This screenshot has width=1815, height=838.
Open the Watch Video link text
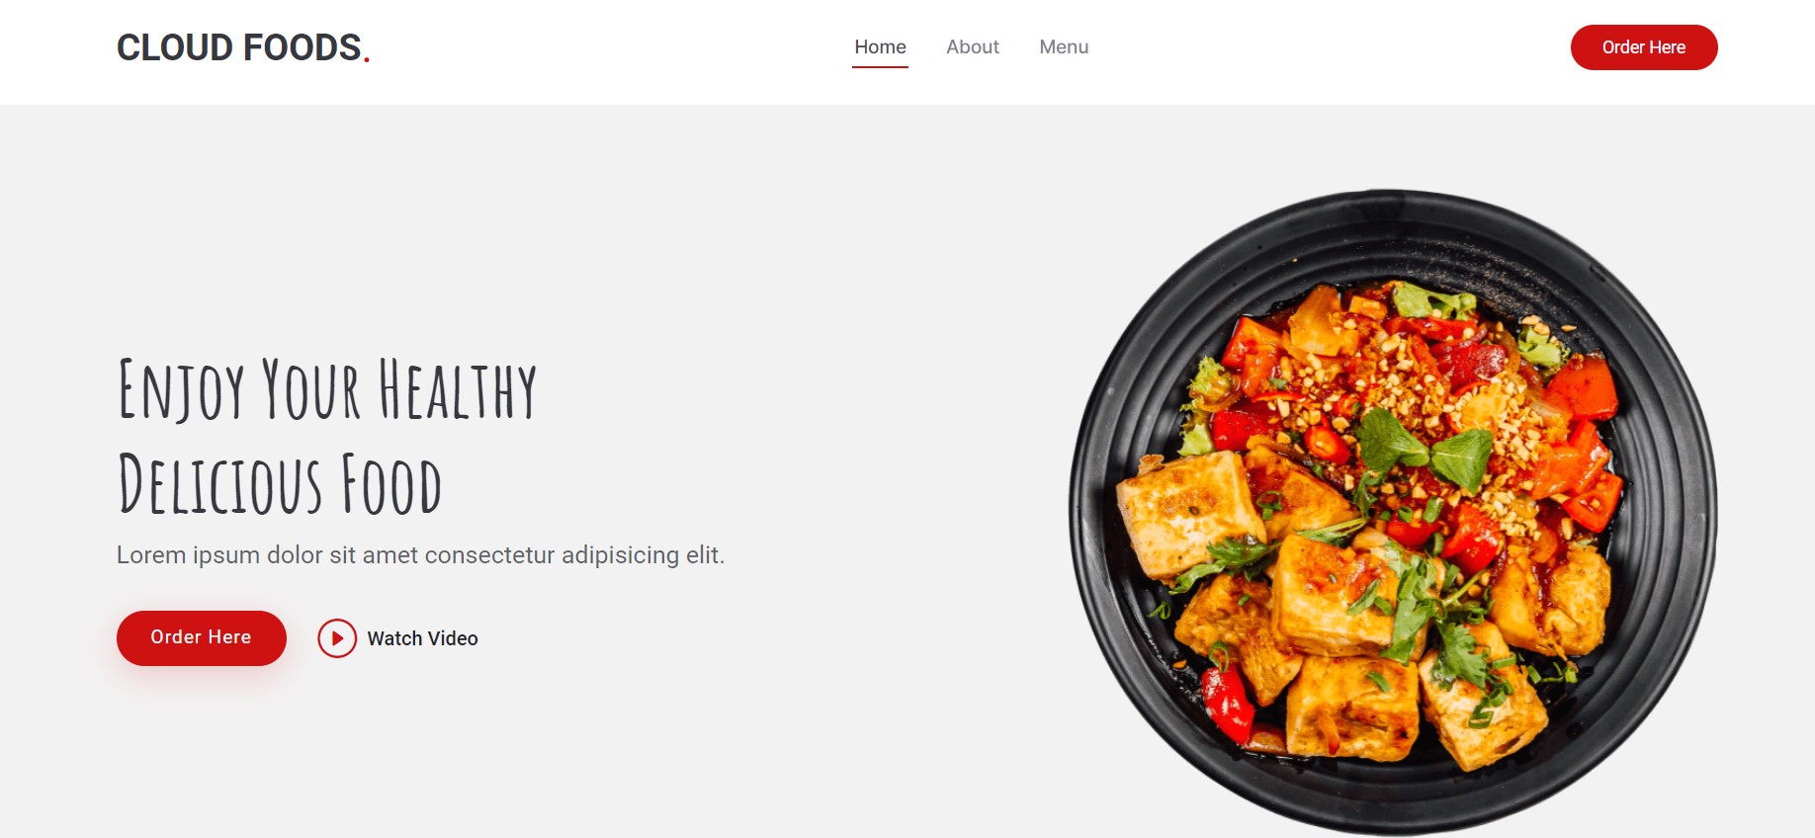[x=422, y=638]
